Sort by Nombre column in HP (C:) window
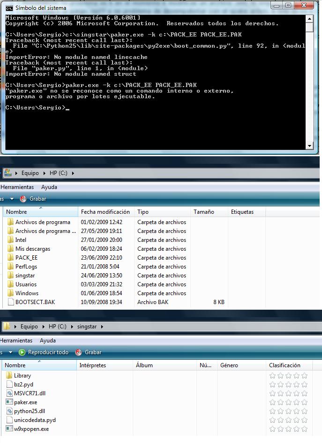The image size is (322, 443). pos(40,211)
